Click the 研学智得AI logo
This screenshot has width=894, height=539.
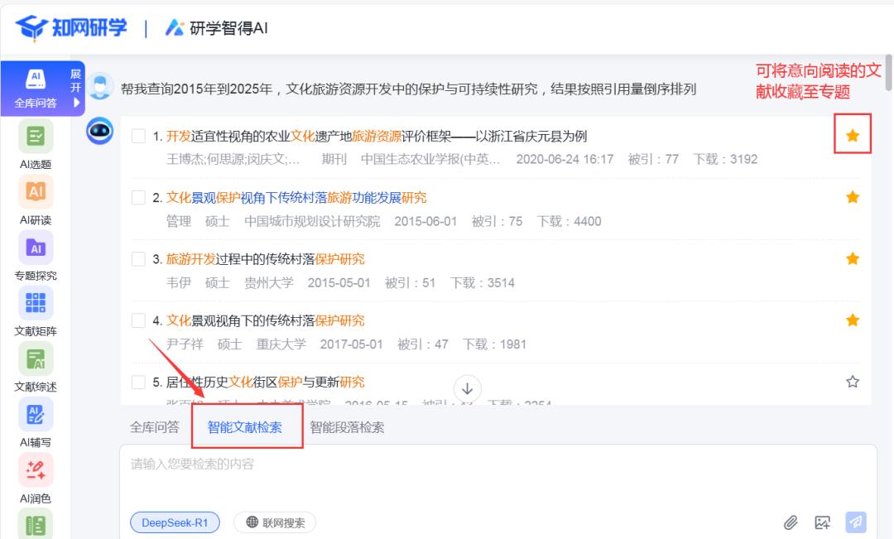217,28
